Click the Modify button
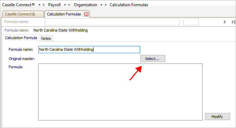The image size is (236, 128). 217,116
